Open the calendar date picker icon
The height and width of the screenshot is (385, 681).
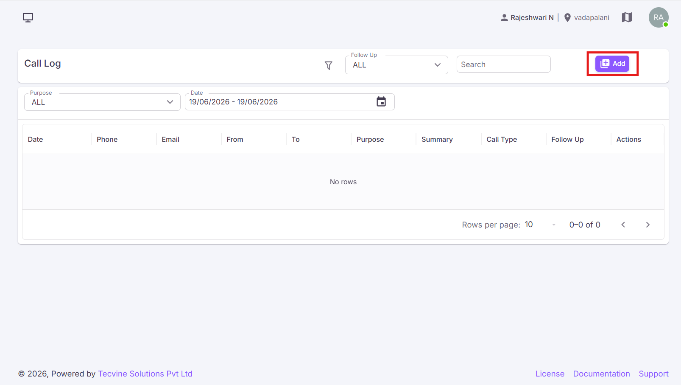click(x=381, y=102)
